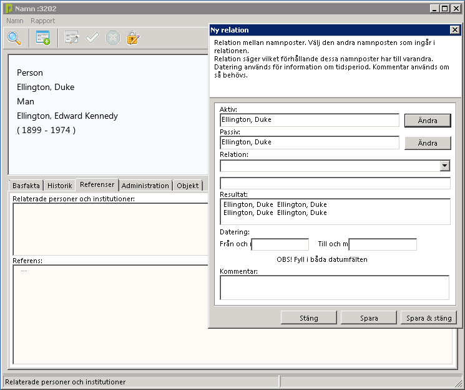Switch to the Historik tab
Viewport: 465px width, 390px height.
(x=60, y=186)
